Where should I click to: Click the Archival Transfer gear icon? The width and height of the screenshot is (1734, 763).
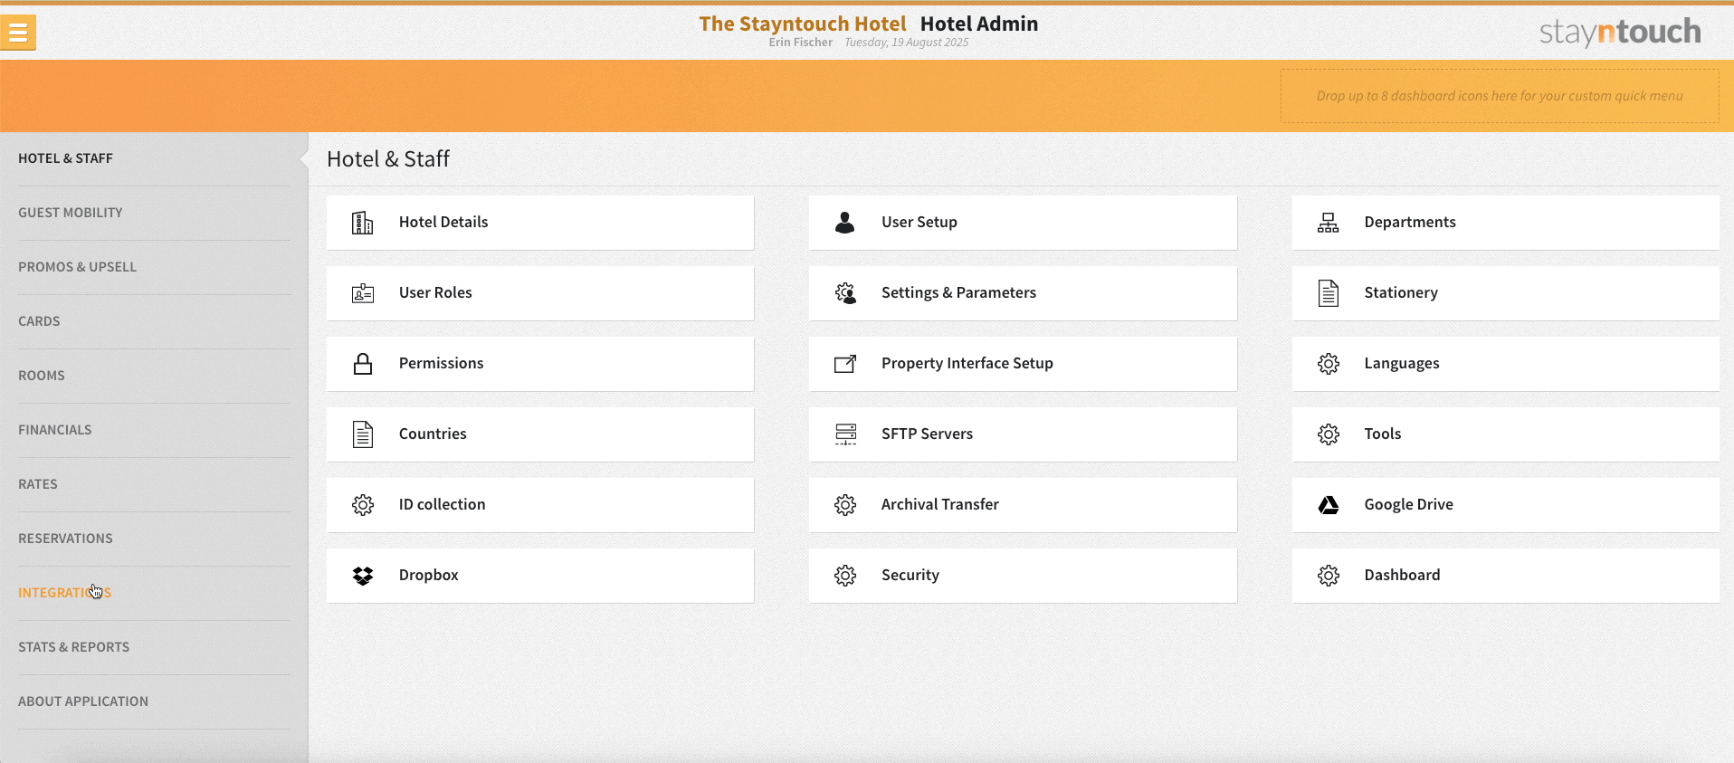[845, 505]
